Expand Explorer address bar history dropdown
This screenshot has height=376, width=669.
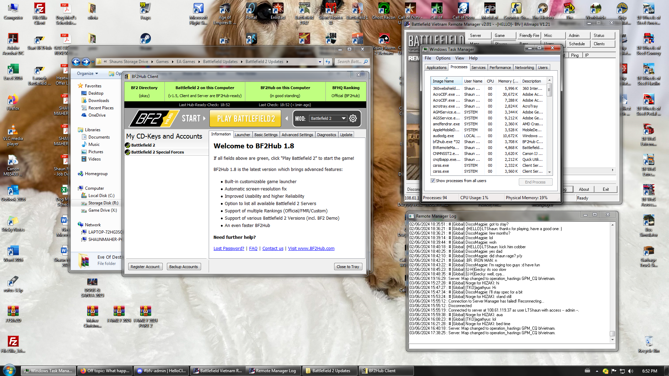click(x=320, y=62)
